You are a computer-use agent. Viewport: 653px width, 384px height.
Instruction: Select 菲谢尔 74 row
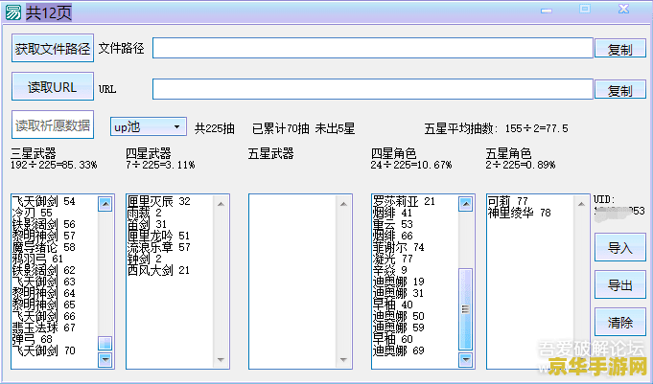399,247
